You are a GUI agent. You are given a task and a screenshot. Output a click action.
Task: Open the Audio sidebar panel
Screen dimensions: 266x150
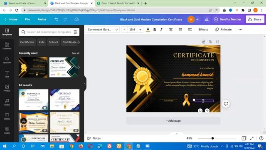[x=7, y=102]
